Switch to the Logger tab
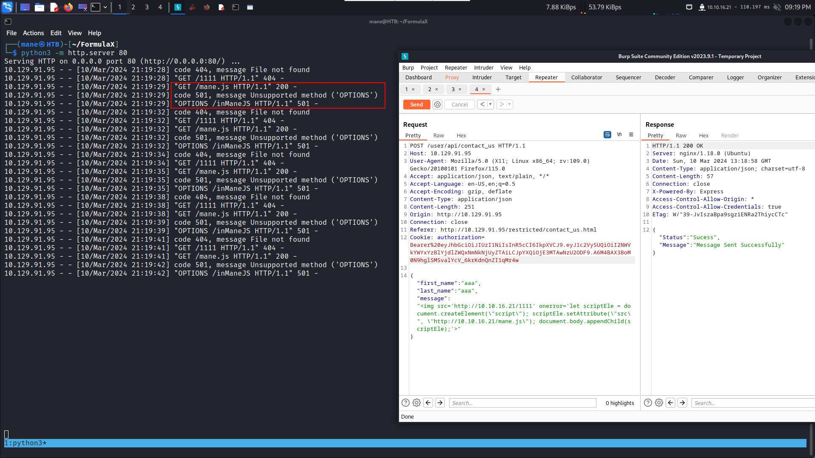This screenshot has height=458, width=815. pyautogui.click(x=735, y=77)
